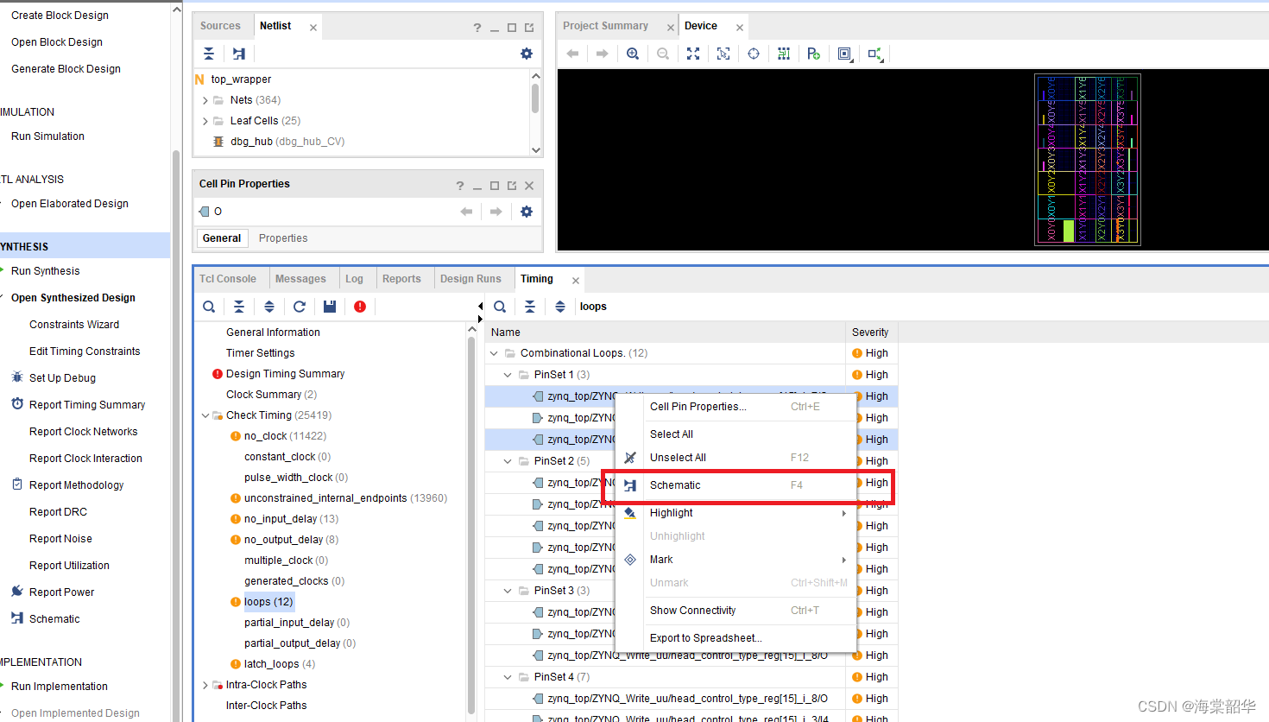The image size is (1269, 722).
Task: Click Report Timing Summary in Flow Navigator
Action: tap(87, 405)
